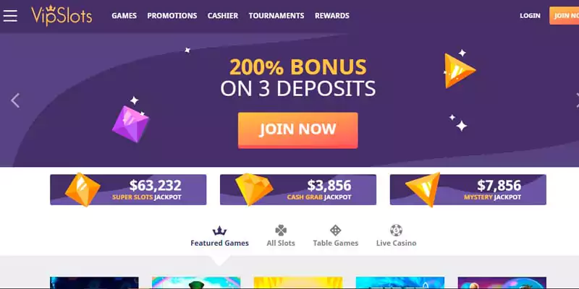579x289 pixels.
Task: Open the Tournaments section
Action: tap(276, 16)
